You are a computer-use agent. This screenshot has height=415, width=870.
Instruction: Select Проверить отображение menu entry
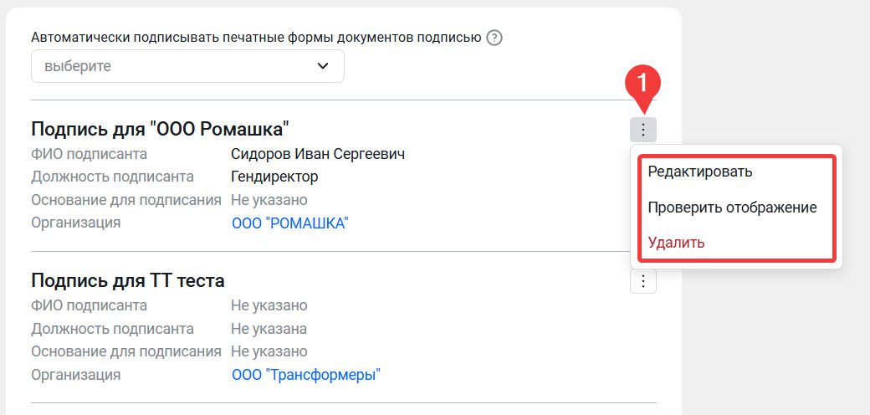[x=732, y=207]
